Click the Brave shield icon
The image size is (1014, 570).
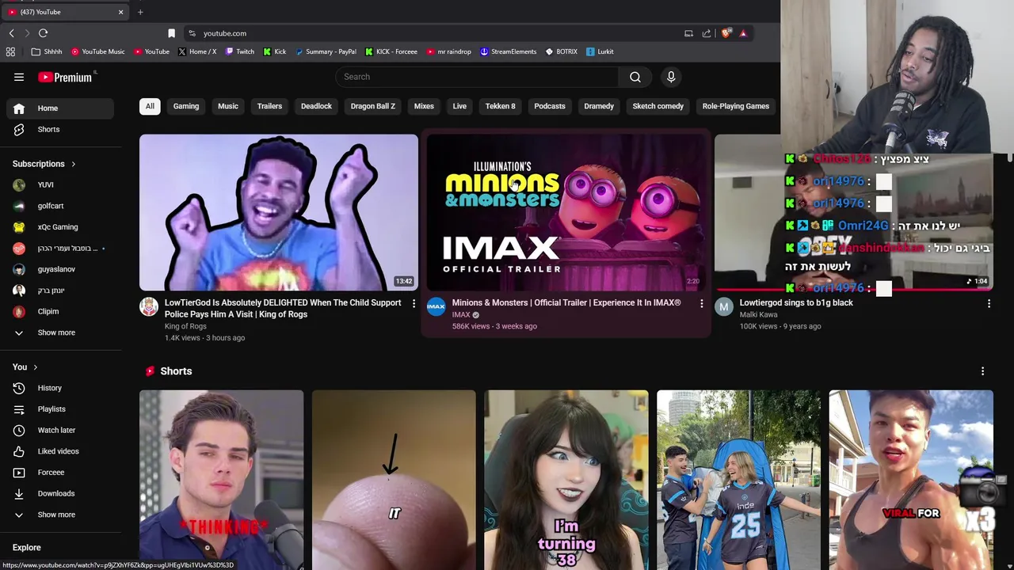[726, 33]
